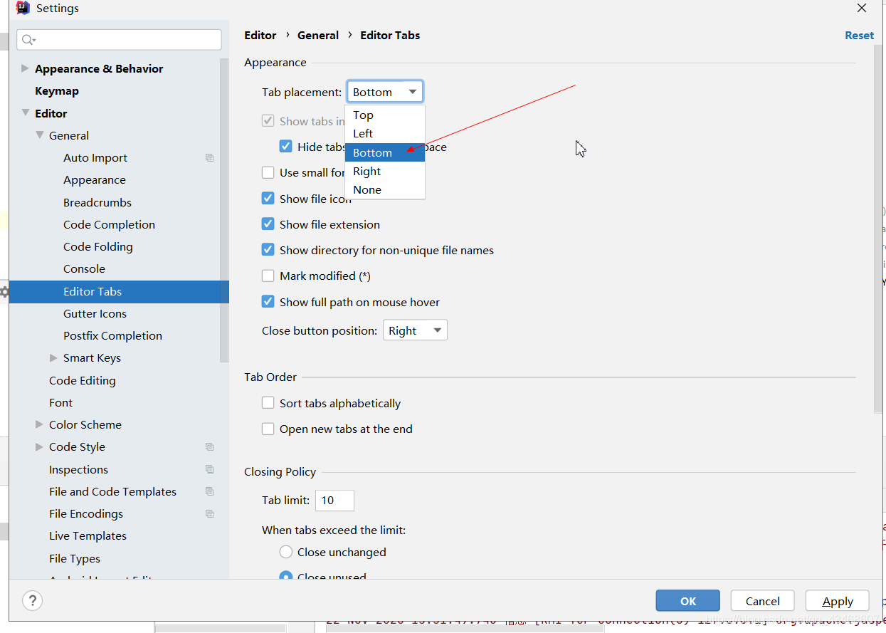Enable Sort tabs alphabetically

tap(268, 403)
